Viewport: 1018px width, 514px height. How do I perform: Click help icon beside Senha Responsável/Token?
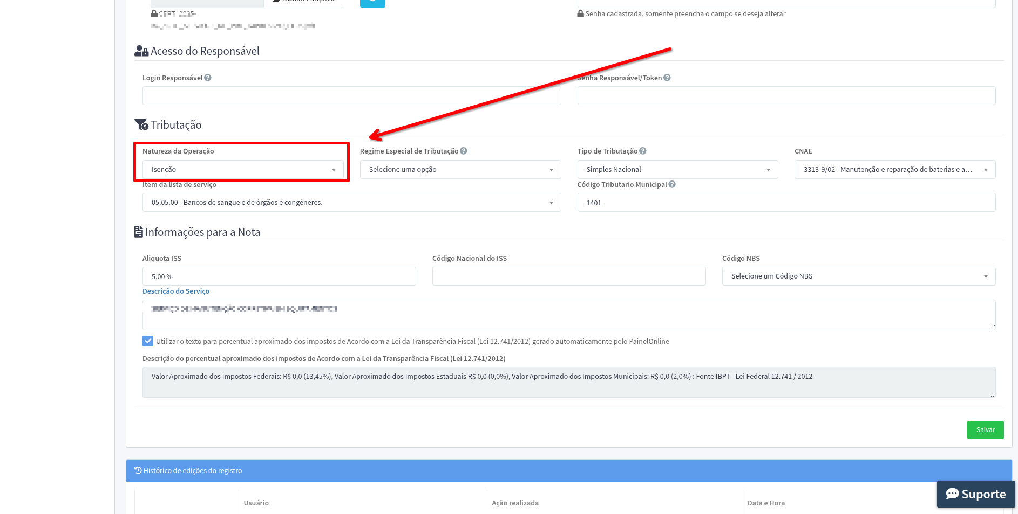pyautogui.click(x=667, y=78)
